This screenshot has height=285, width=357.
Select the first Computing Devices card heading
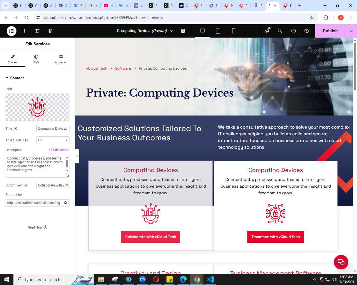click(151, 170)
